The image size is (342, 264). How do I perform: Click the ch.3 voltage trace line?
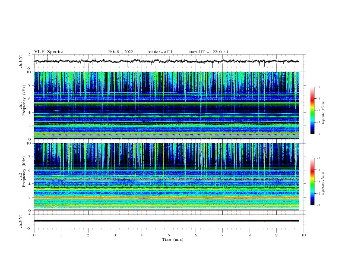[x=166, y=221]
